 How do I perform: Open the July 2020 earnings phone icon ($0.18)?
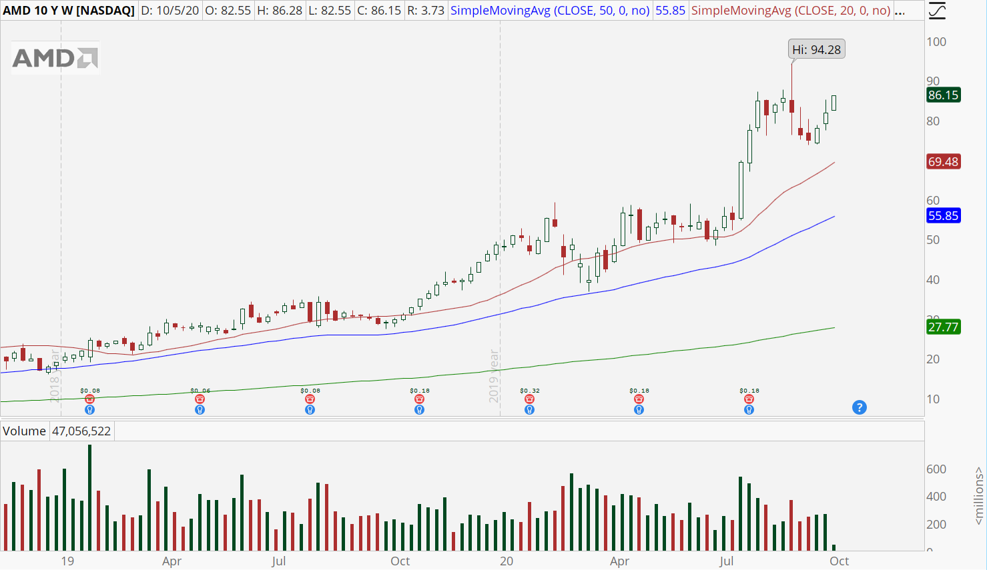(749, 399)
